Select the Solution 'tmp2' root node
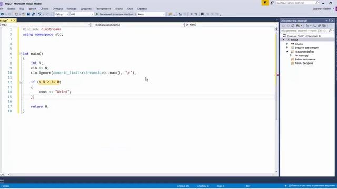This screenshot has height=189, width=337. click(x=304, y=36)
